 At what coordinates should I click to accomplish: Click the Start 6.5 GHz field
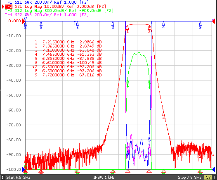[18, 178]
